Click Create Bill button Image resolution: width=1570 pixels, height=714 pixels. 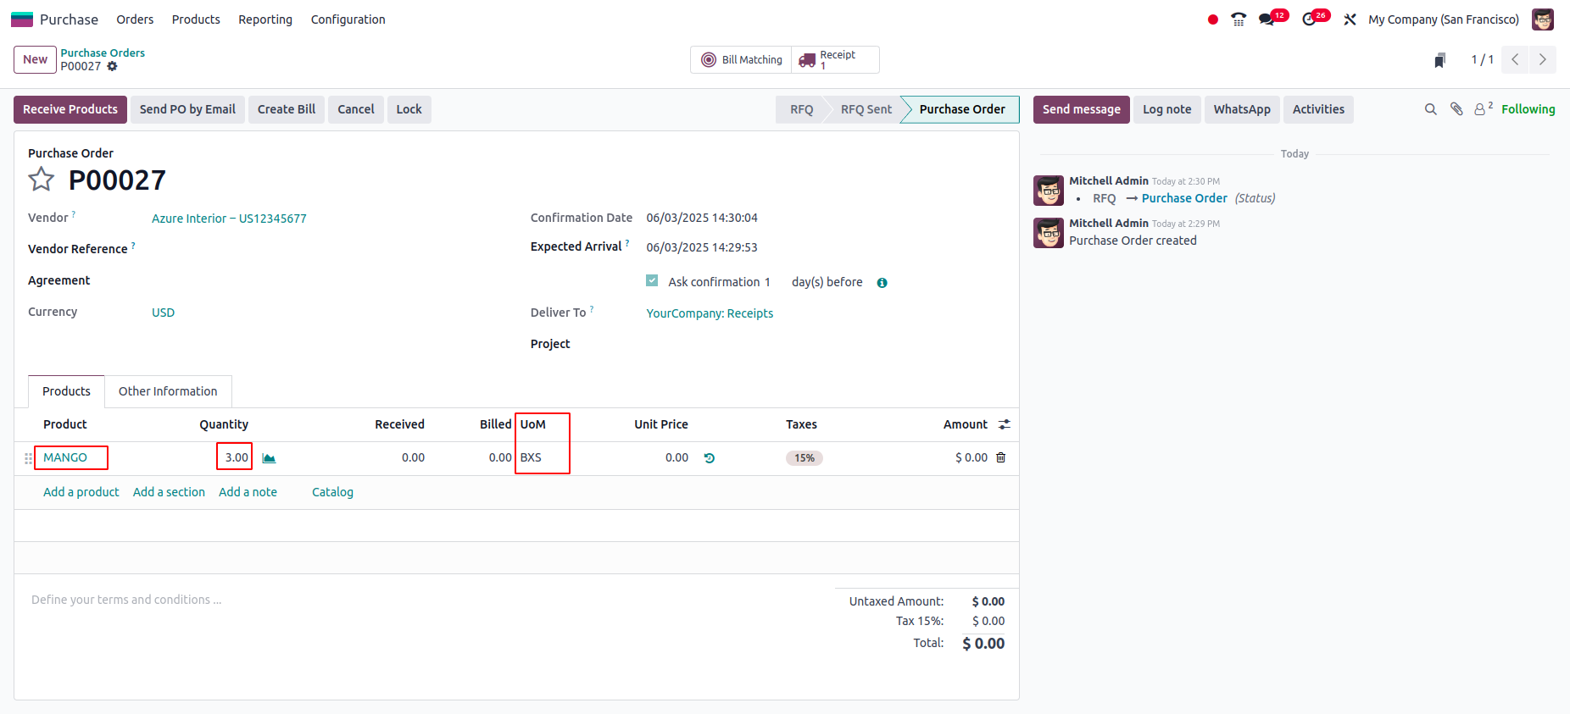pos(287,109)
